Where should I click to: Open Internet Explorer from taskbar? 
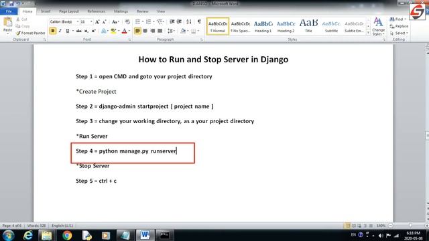(28, 235)
